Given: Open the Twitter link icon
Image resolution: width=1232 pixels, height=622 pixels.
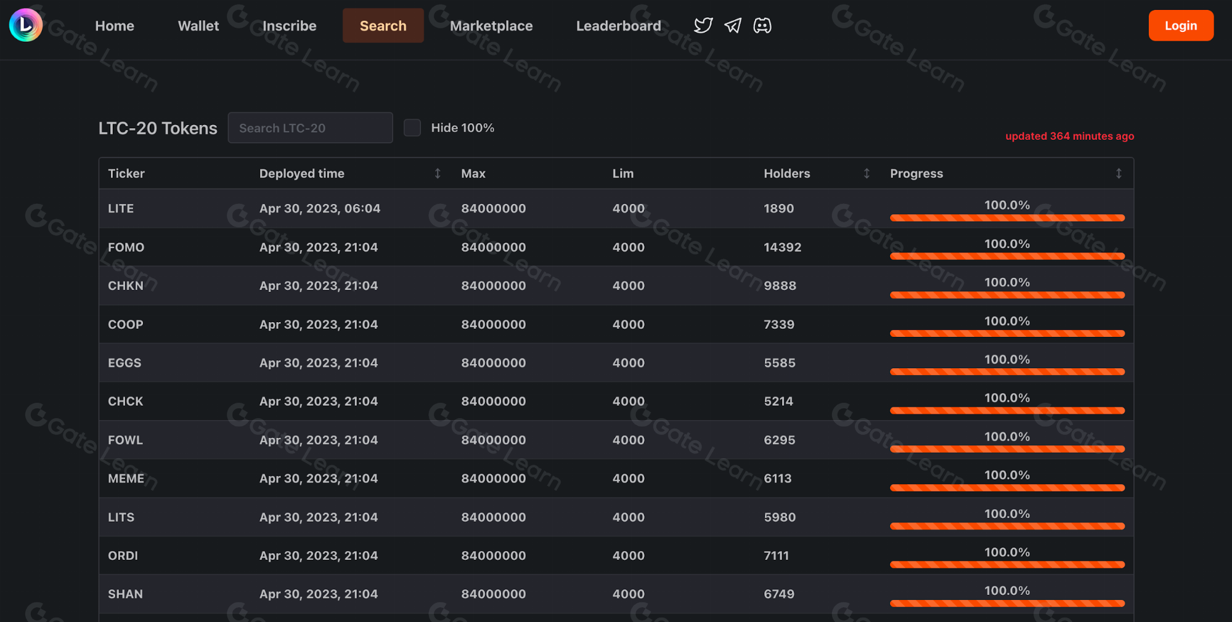Looking at the screenshot, I should point(703,25).
